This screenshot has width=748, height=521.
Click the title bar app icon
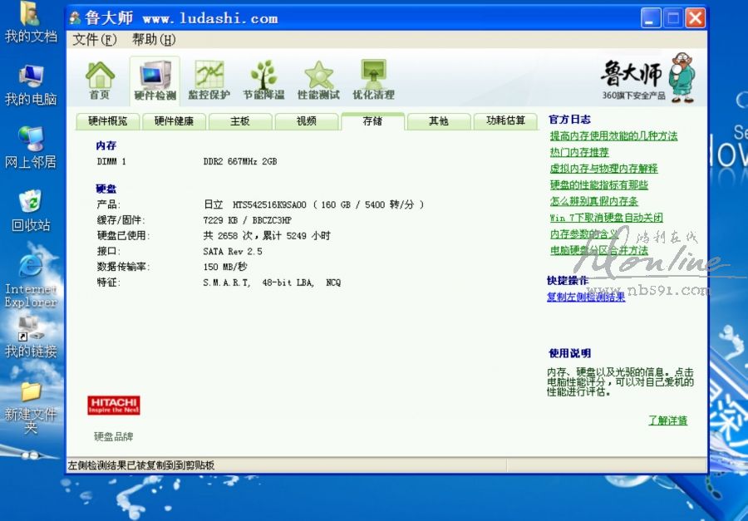[x=75, y=18]
